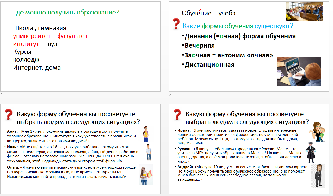333x196 pixels.
Task: Click the "Дистанционная" bullet point
Action: click(209, 65)
